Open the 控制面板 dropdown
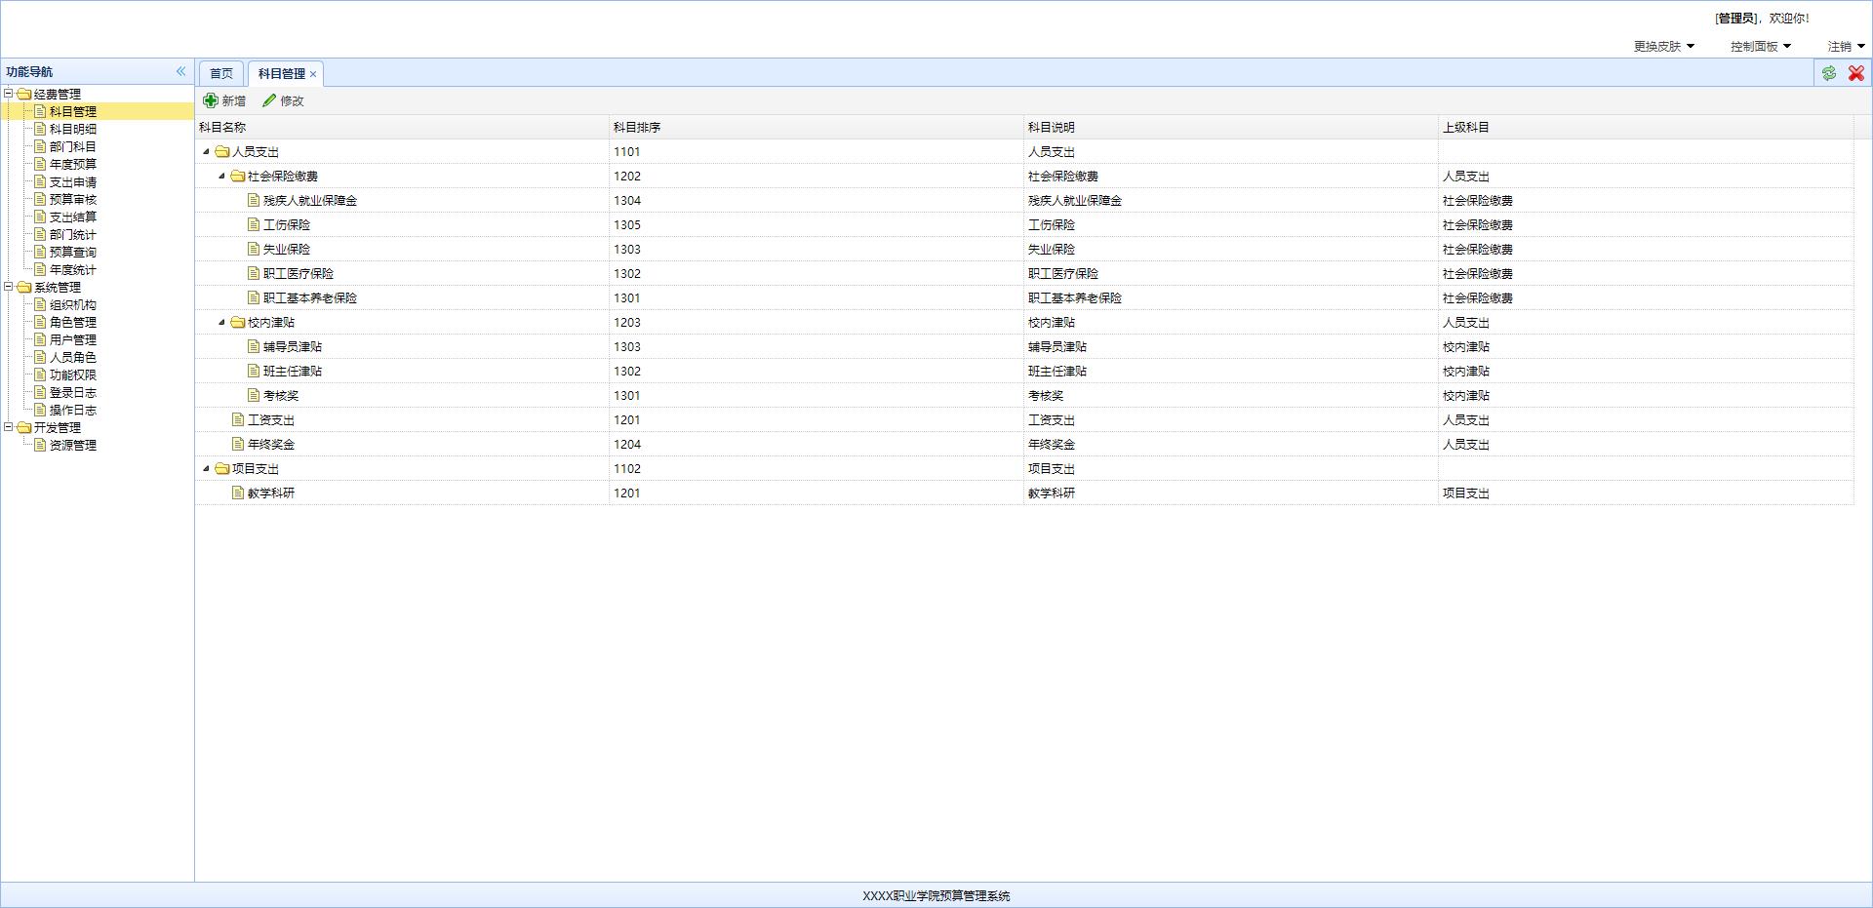This screenshot has width=1873, height=908. pyautogui.click(x=1761, y=46)
